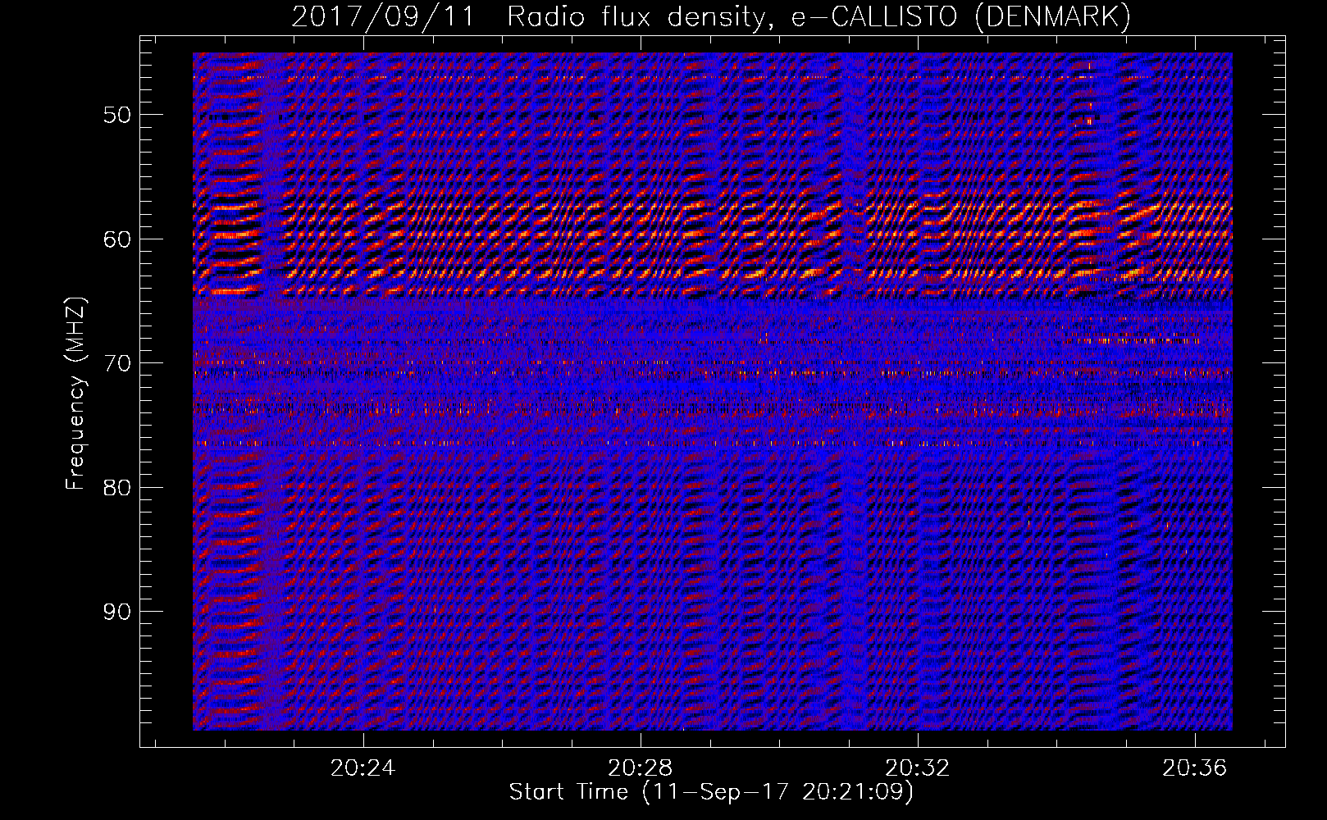Click the 80 frequency tick label
Viewport: 1327px width, 820px height.
point(116,487)
